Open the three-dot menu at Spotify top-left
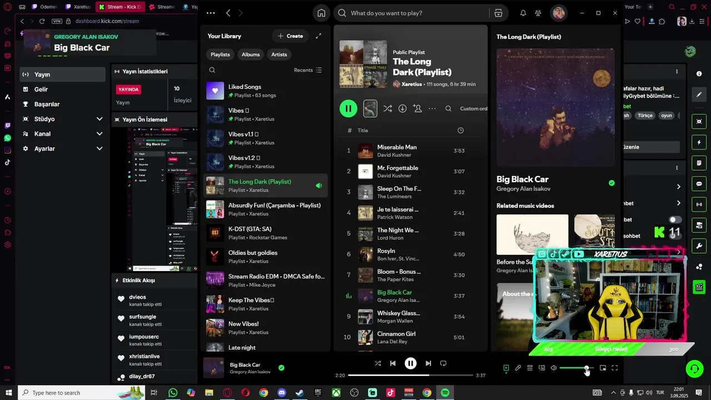The width and height of the screenshot is (711, 400). (211, 13)
